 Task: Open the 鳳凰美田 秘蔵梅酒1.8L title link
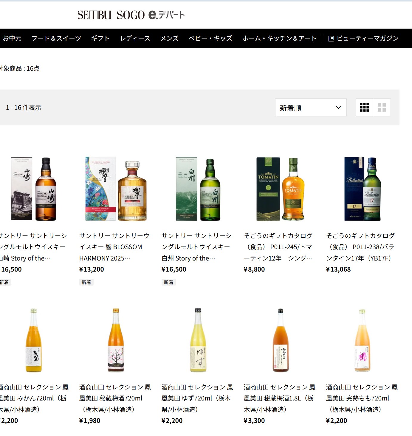point(280,398)
